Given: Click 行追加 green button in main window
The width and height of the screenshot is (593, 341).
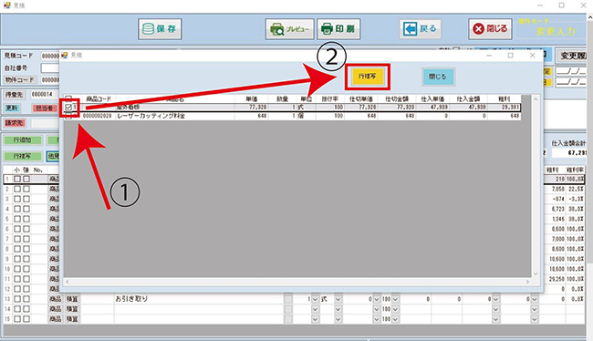Looking at the screenshot, I should tap(23, 140).
